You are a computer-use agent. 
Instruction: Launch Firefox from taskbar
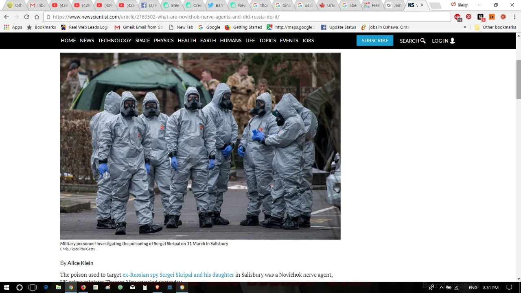(x=83, y=287)
